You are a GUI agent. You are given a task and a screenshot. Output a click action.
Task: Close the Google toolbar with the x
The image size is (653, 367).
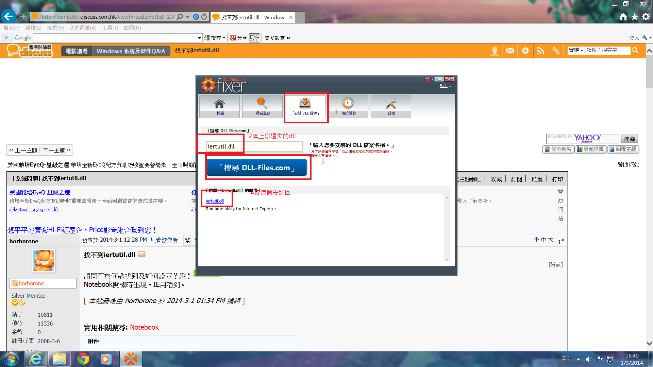pos(6,38)
